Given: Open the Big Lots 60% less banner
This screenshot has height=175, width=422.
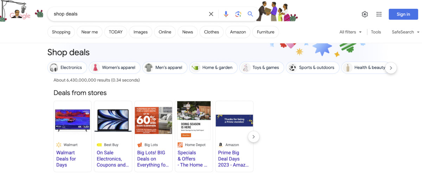Looking at the screenshot, I should coord(153,120).
